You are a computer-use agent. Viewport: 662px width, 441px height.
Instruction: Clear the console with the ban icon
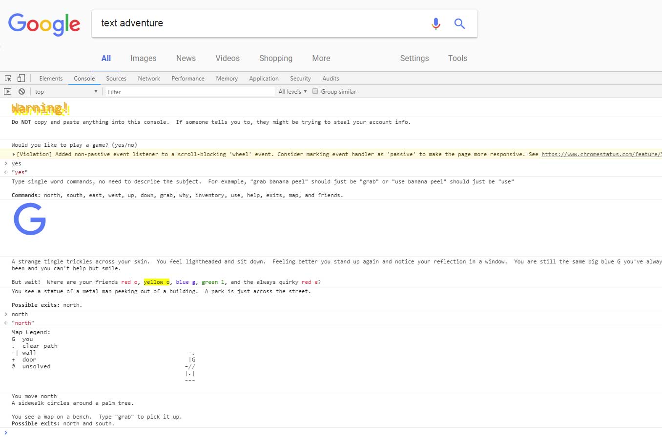[21, 92]
